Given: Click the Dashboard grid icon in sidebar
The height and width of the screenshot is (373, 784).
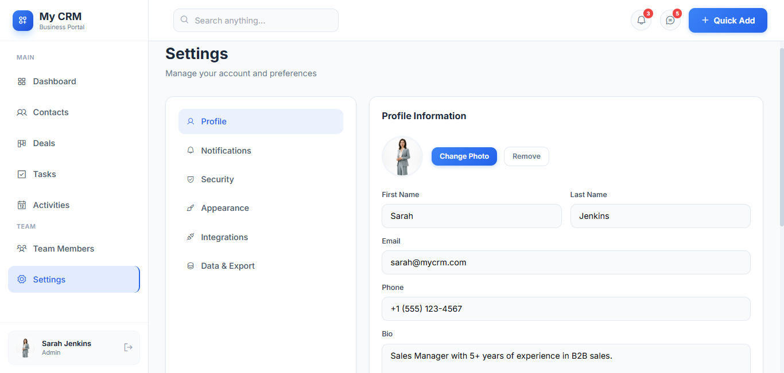Looking at the screenshot, I should [x=22, y=81].
